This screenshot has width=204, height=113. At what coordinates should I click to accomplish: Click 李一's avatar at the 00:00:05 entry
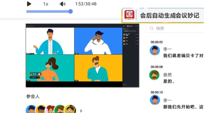(155, 50)
